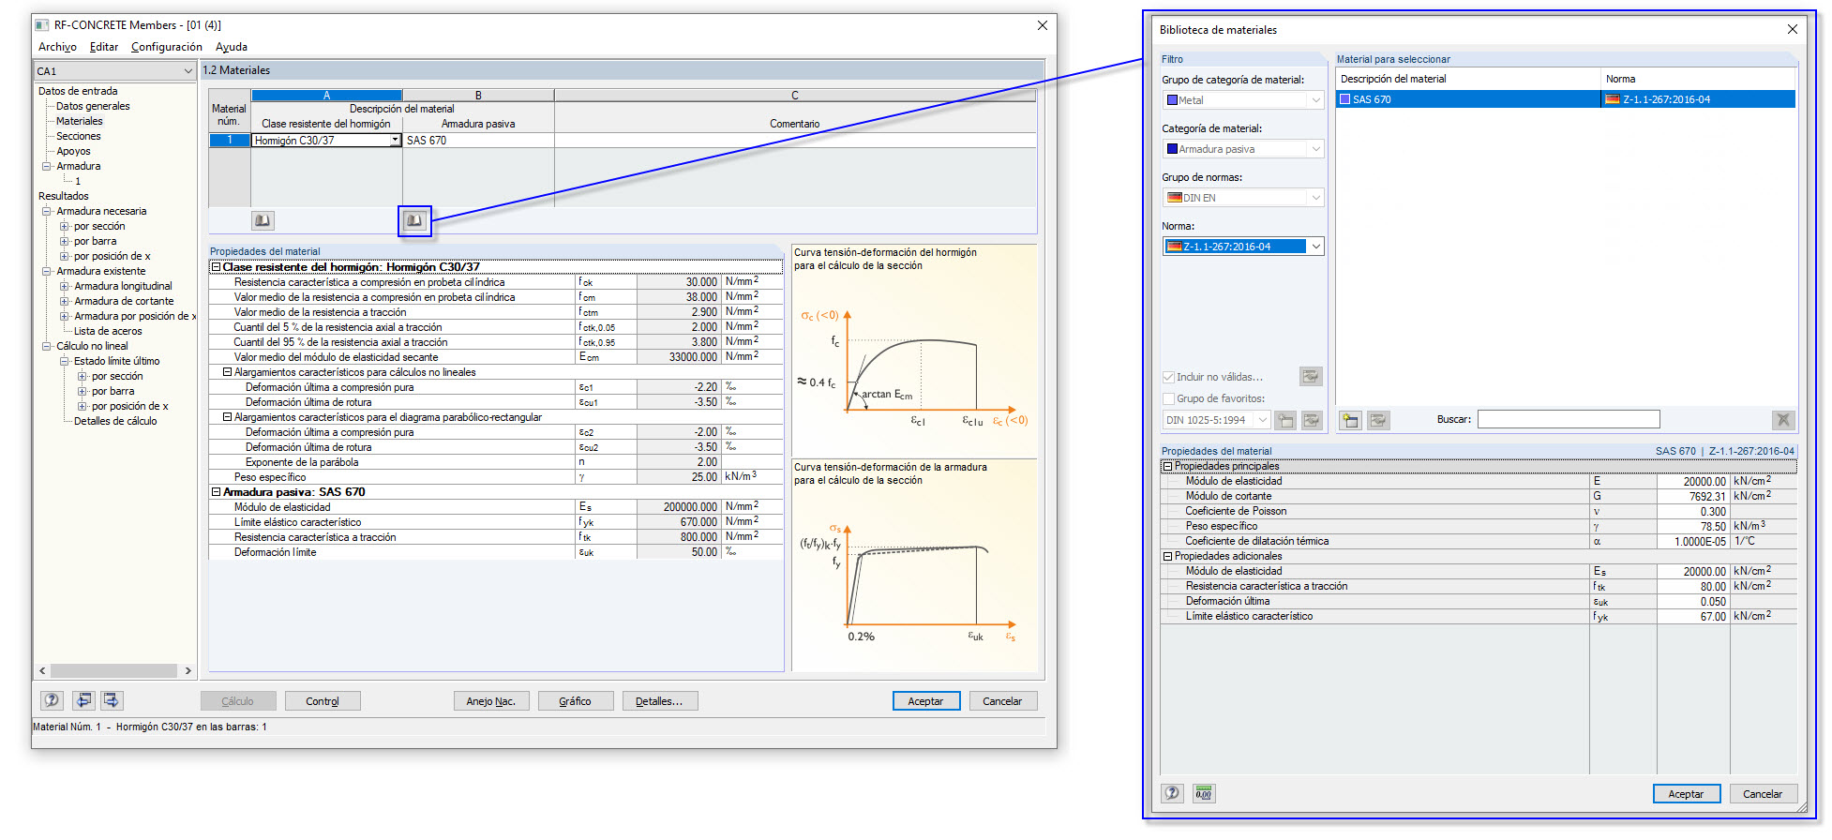
Task: Select SAS 670 row in material list
Action: (1566, 99)
